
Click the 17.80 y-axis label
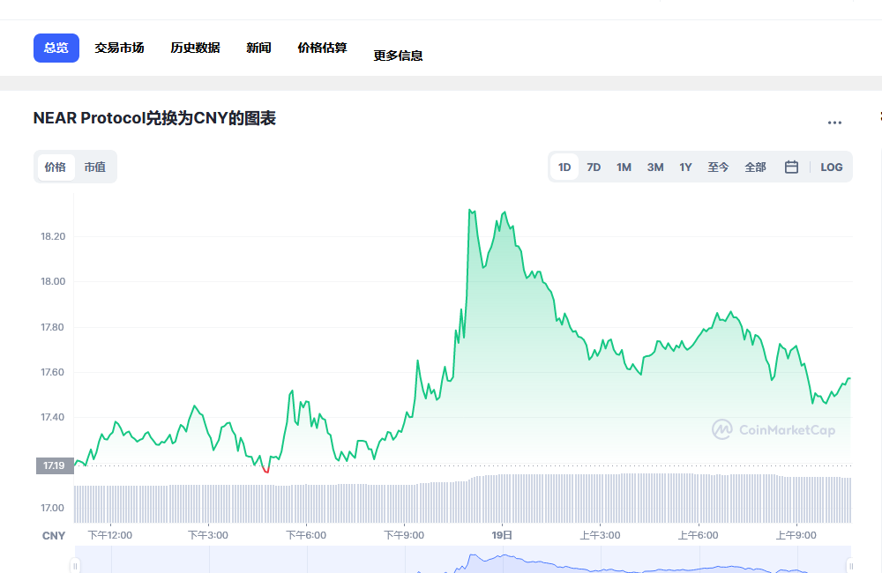(x=53, y=327)
